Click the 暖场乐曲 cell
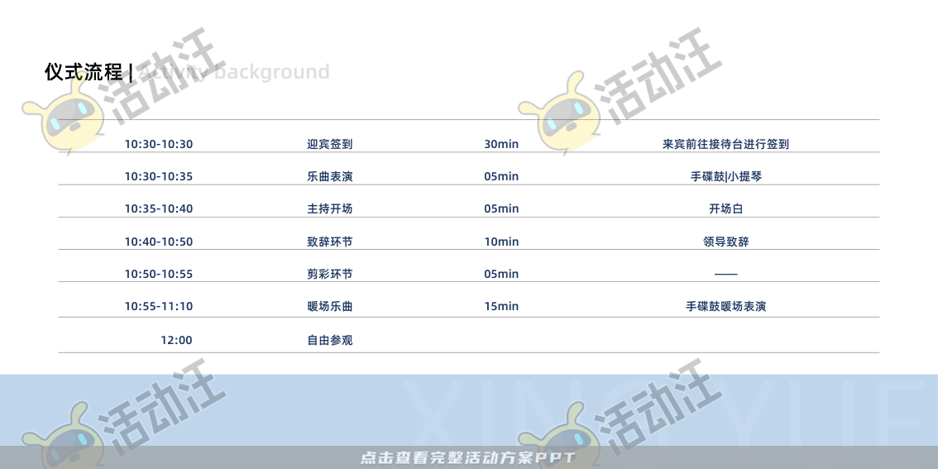 pyautogui.click(x=329, y=306)
